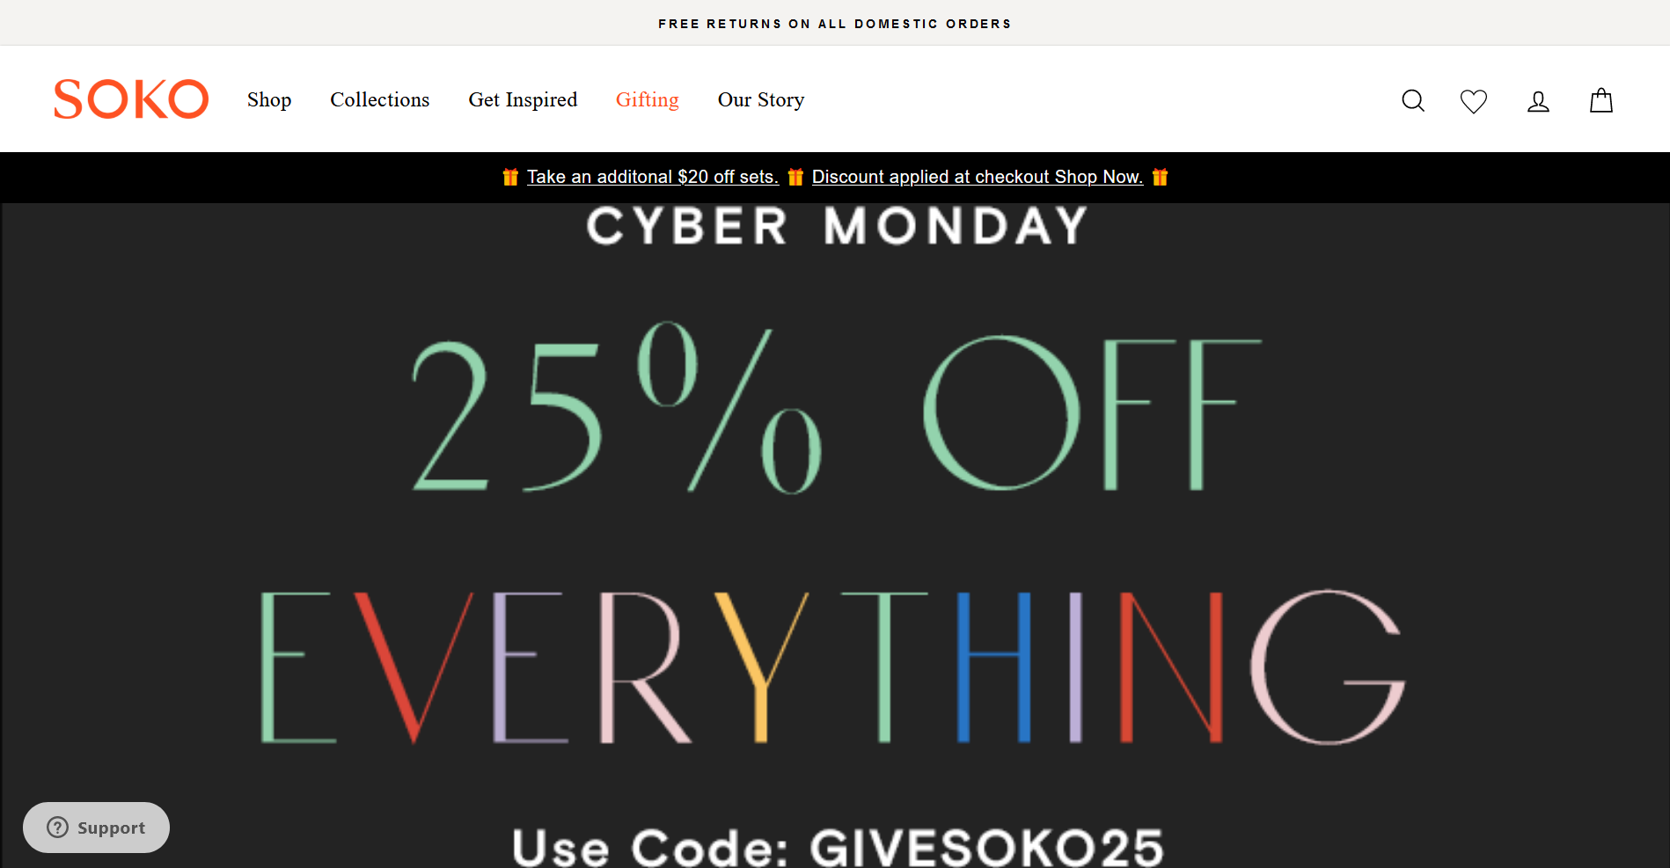This screenshot has width=1670, height=868.
Task: Click the 25% OFF EVERYTHING banner
Action: coord(835,536)
